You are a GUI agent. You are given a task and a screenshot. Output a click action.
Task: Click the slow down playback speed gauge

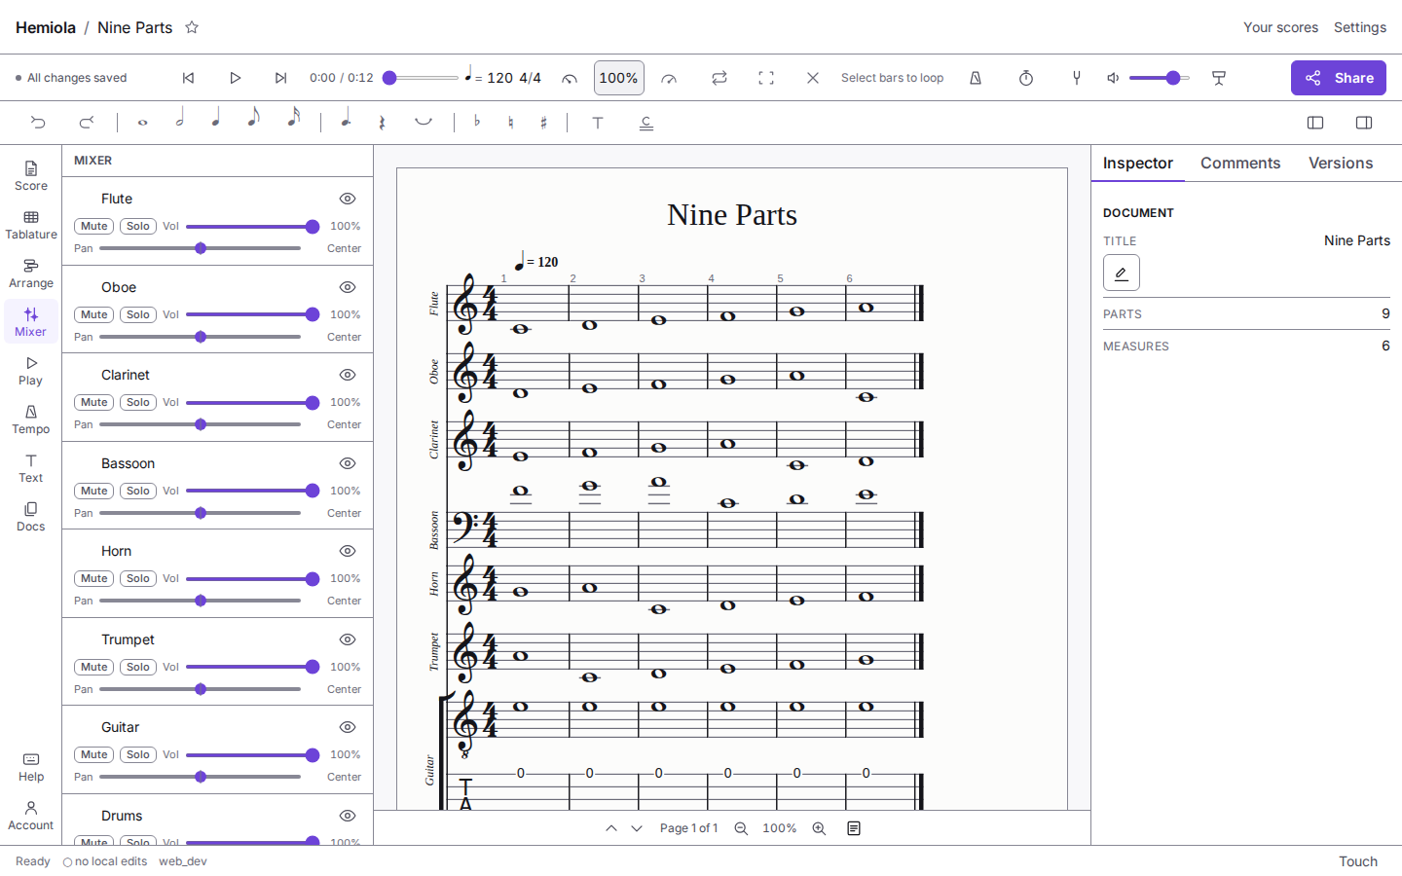tap(570, 78)
